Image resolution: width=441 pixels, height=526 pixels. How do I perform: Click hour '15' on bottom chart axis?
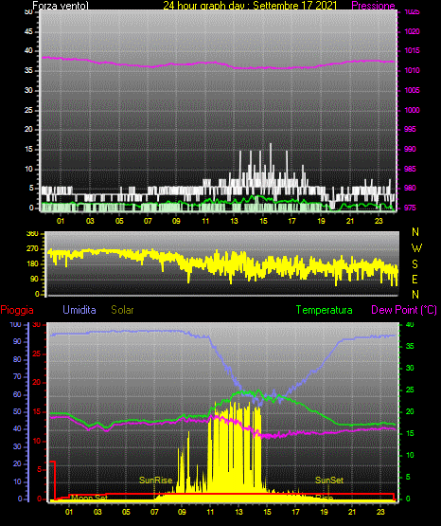coord(267,512)
